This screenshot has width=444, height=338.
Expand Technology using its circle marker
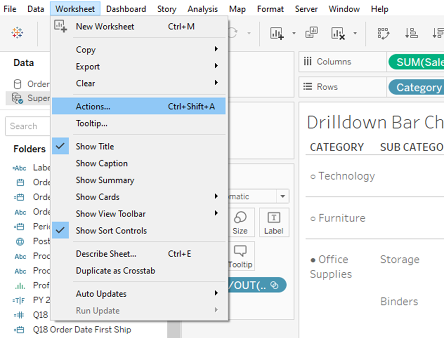[313, 177]
